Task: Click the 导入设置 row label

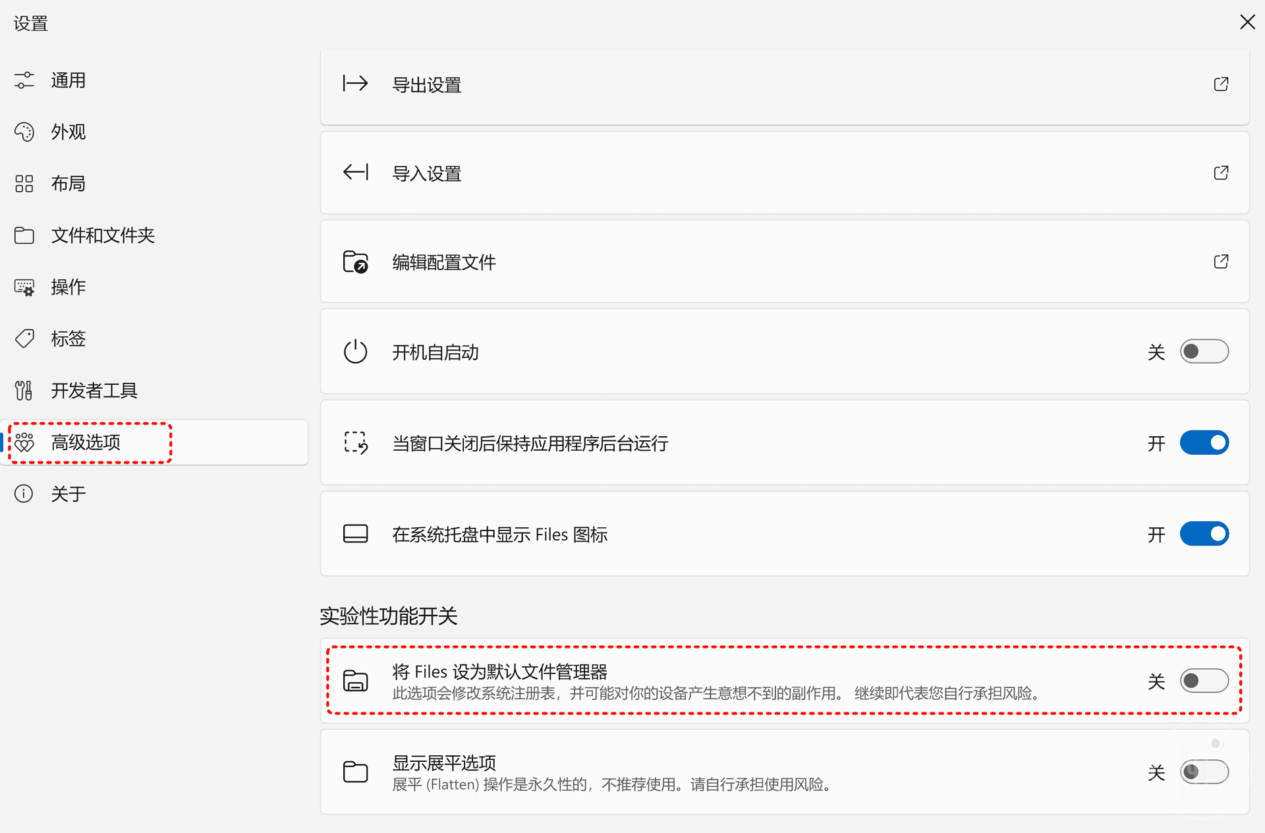Action: click(x=427, y=174)
